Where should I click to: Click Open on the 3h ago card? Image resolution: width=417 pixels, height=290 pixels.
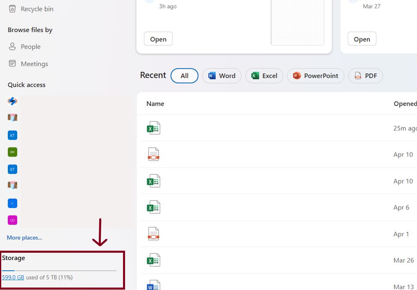click(x=158, y=39)
